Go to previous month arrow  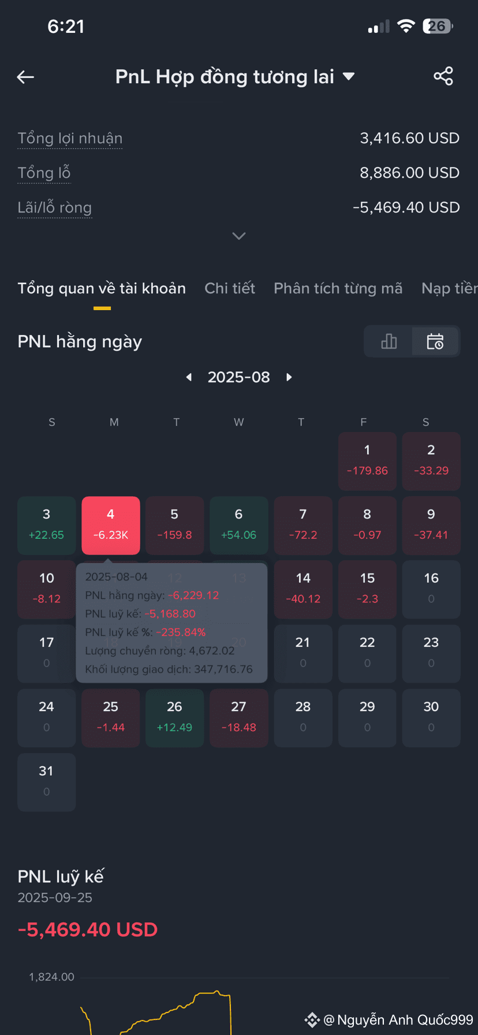189,377
